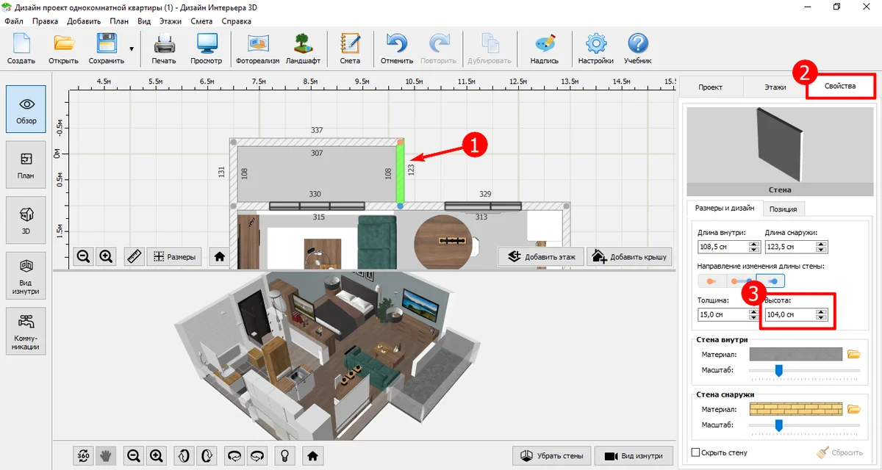
Task: Click the Добавить этаж button
Action: coord(541,256)
